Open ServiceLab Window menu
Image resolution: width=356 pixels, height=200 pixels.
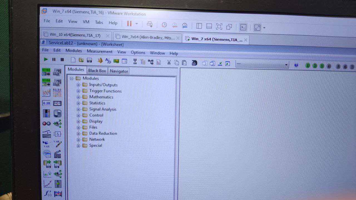[x=157, y=53]
